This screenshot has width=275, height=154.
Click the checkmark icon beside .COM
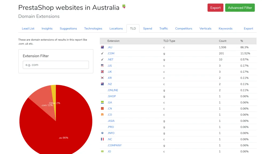(102, 53)
